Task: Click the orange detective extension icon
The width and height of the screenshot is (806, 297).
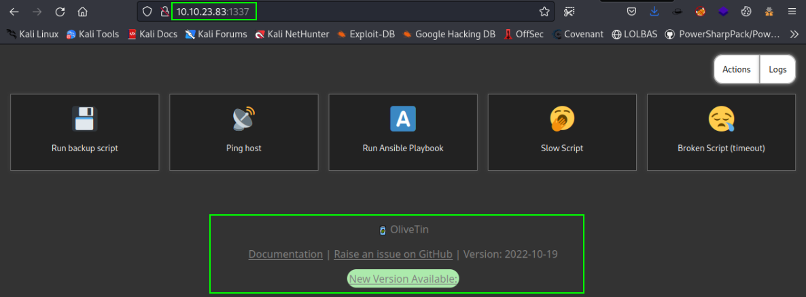Action: [769, 12]
